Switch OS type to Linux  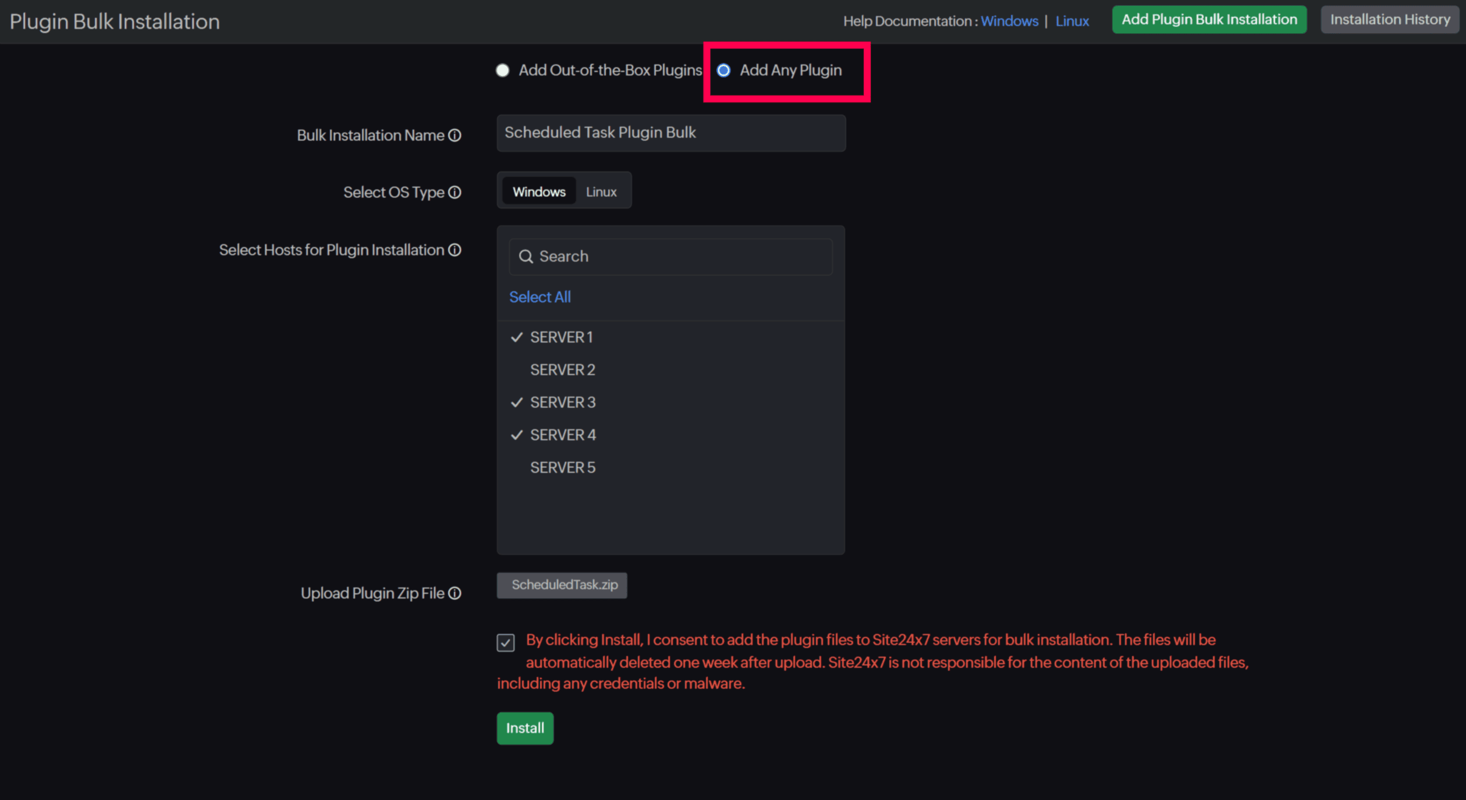click(x=601, y=192)
